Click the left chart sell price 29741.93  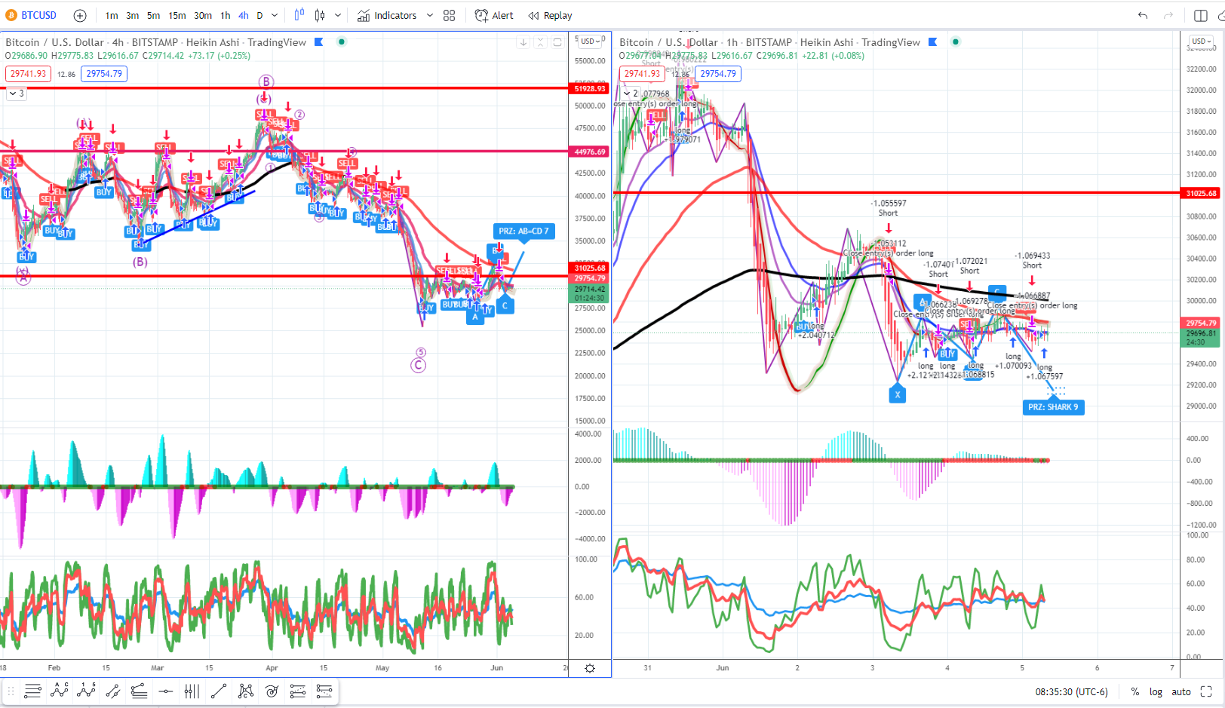(x=28, y=74)
